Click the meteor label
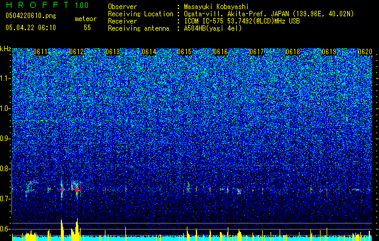 [x=86, y=19]
